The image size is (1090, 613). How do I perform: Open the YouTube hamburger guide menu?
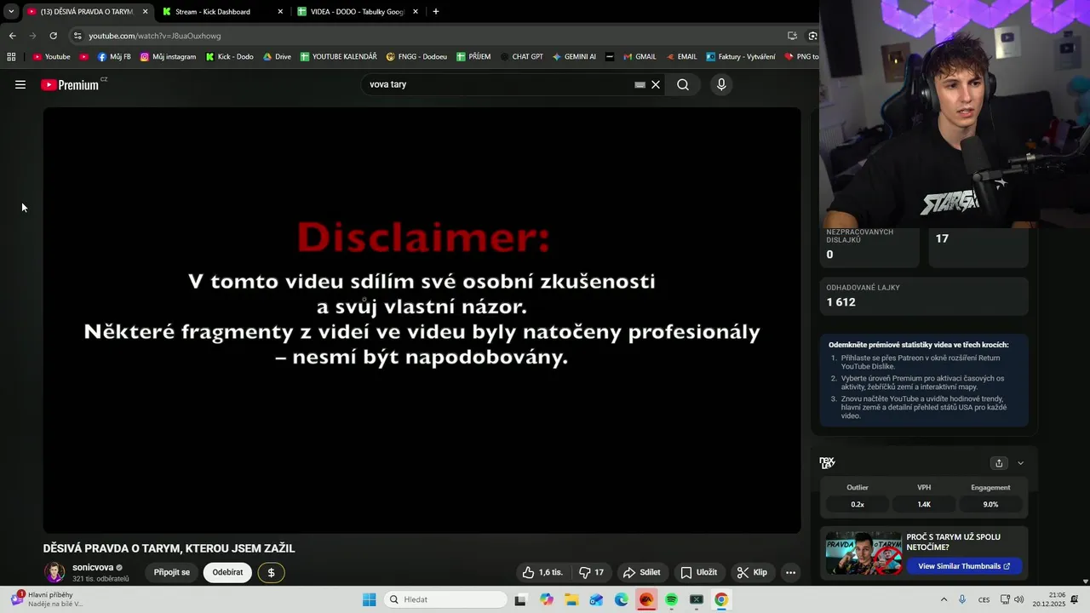pyautogui.click(x=20, y=84)
